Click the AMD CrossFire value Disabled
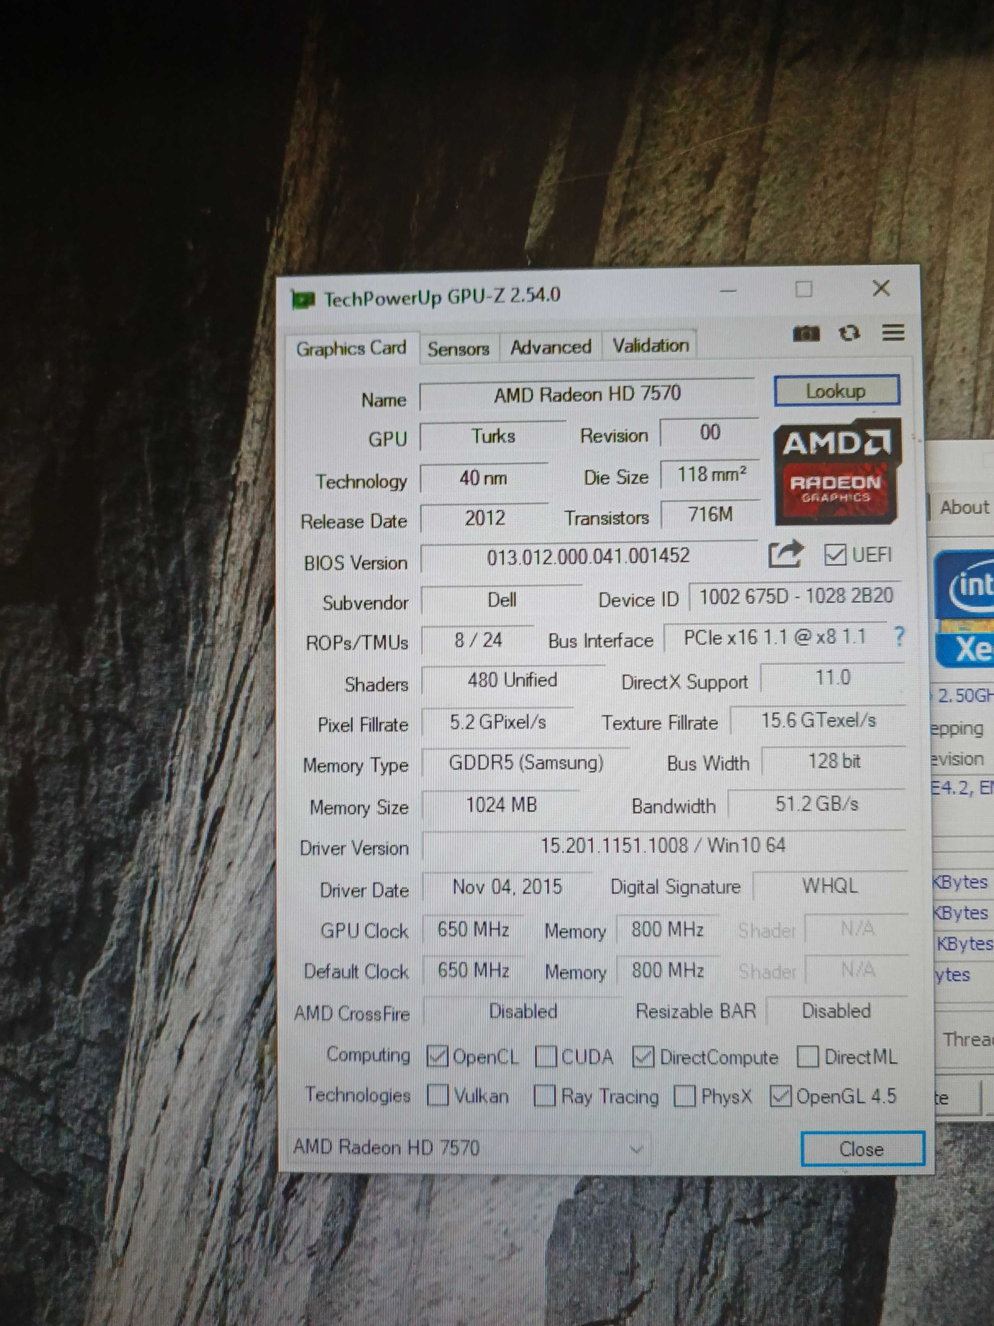 [x=522, y=1011]
